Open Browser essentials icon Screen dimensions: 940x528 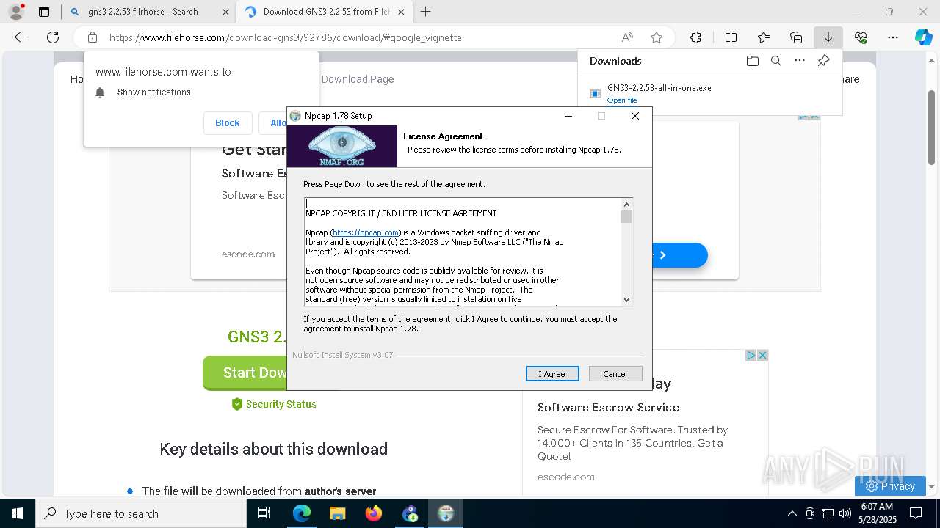point(861,37)
